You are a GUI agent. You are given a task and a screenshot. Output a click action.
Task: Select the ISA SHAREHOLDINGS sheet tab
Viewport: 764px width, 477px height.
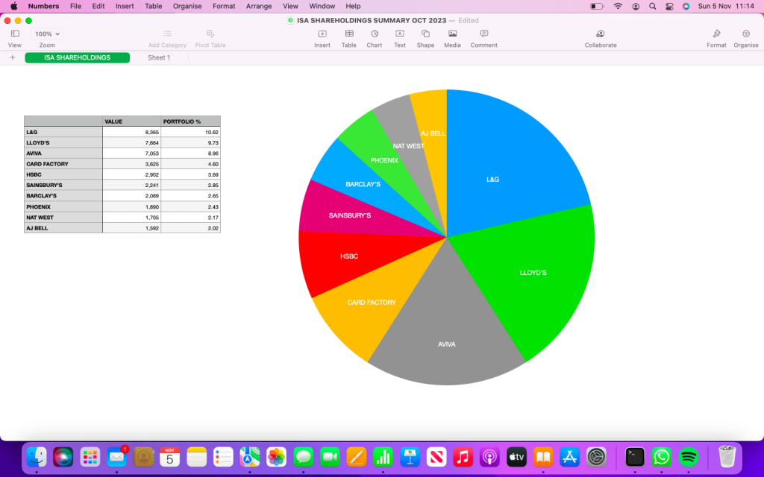pos(77,57)
